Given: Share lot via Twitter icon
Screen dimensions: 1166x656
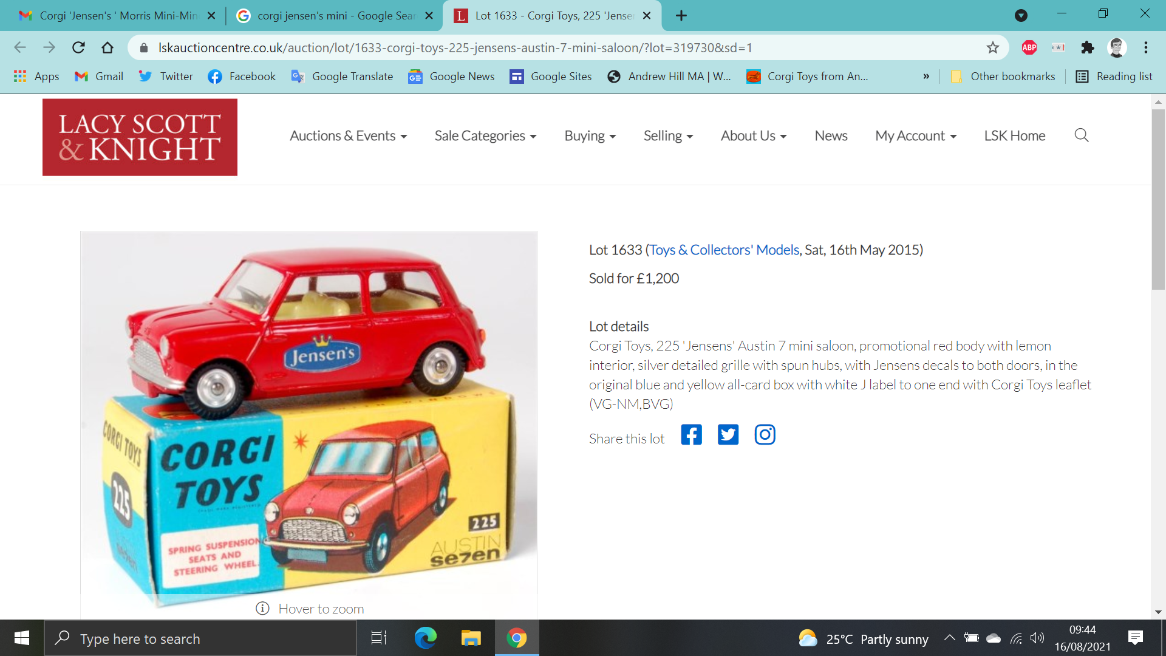Looking at the screenshot, I should [x=728, y=435].
